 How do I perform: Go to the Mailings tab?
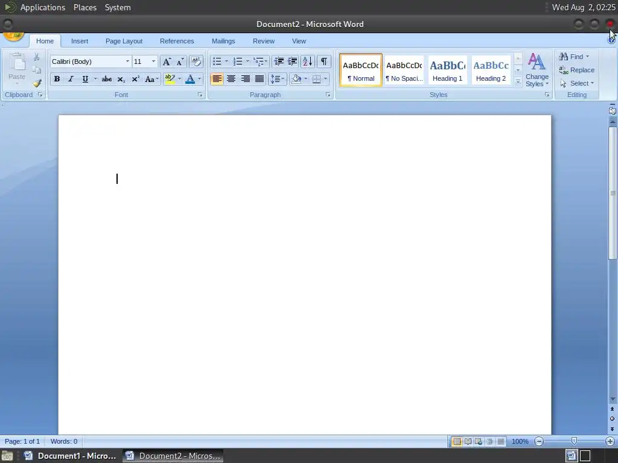(x=223, y=41)
